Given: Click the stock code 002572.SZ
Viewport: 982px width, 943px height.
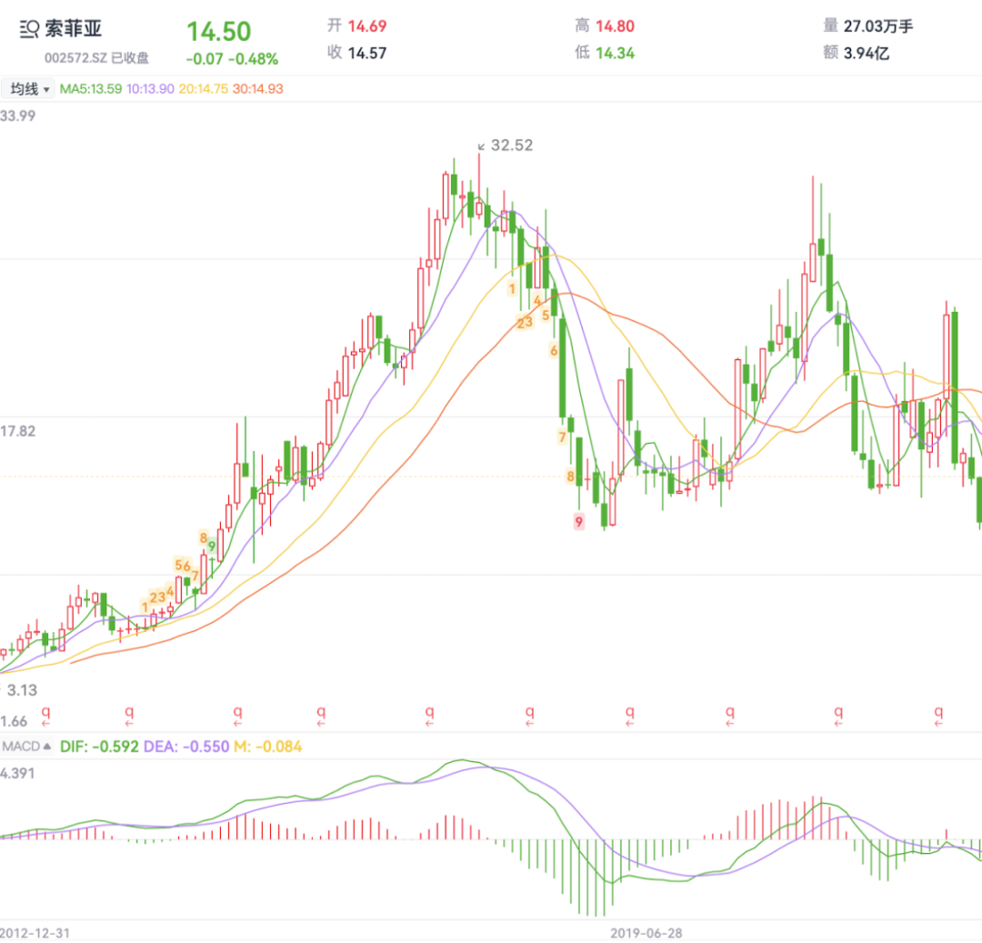Looking at the screenshot, I should click(76, 58).
